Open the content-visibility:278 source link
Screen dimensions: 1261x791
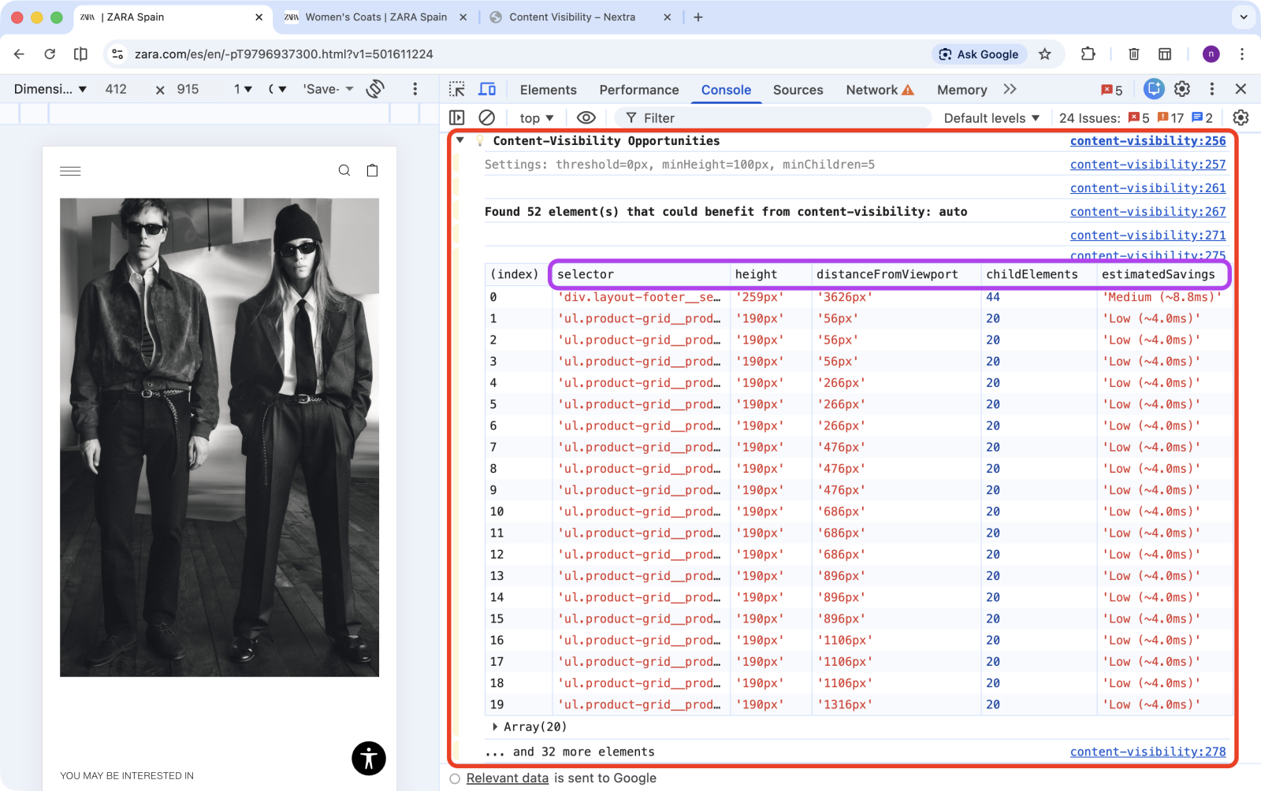coord(1148,752)
